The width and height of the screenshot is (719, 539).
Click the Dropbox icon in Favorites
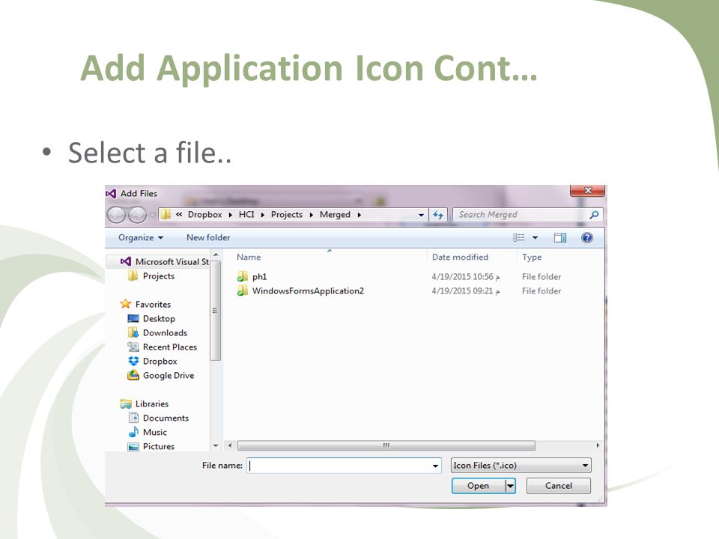pos(133,361)
